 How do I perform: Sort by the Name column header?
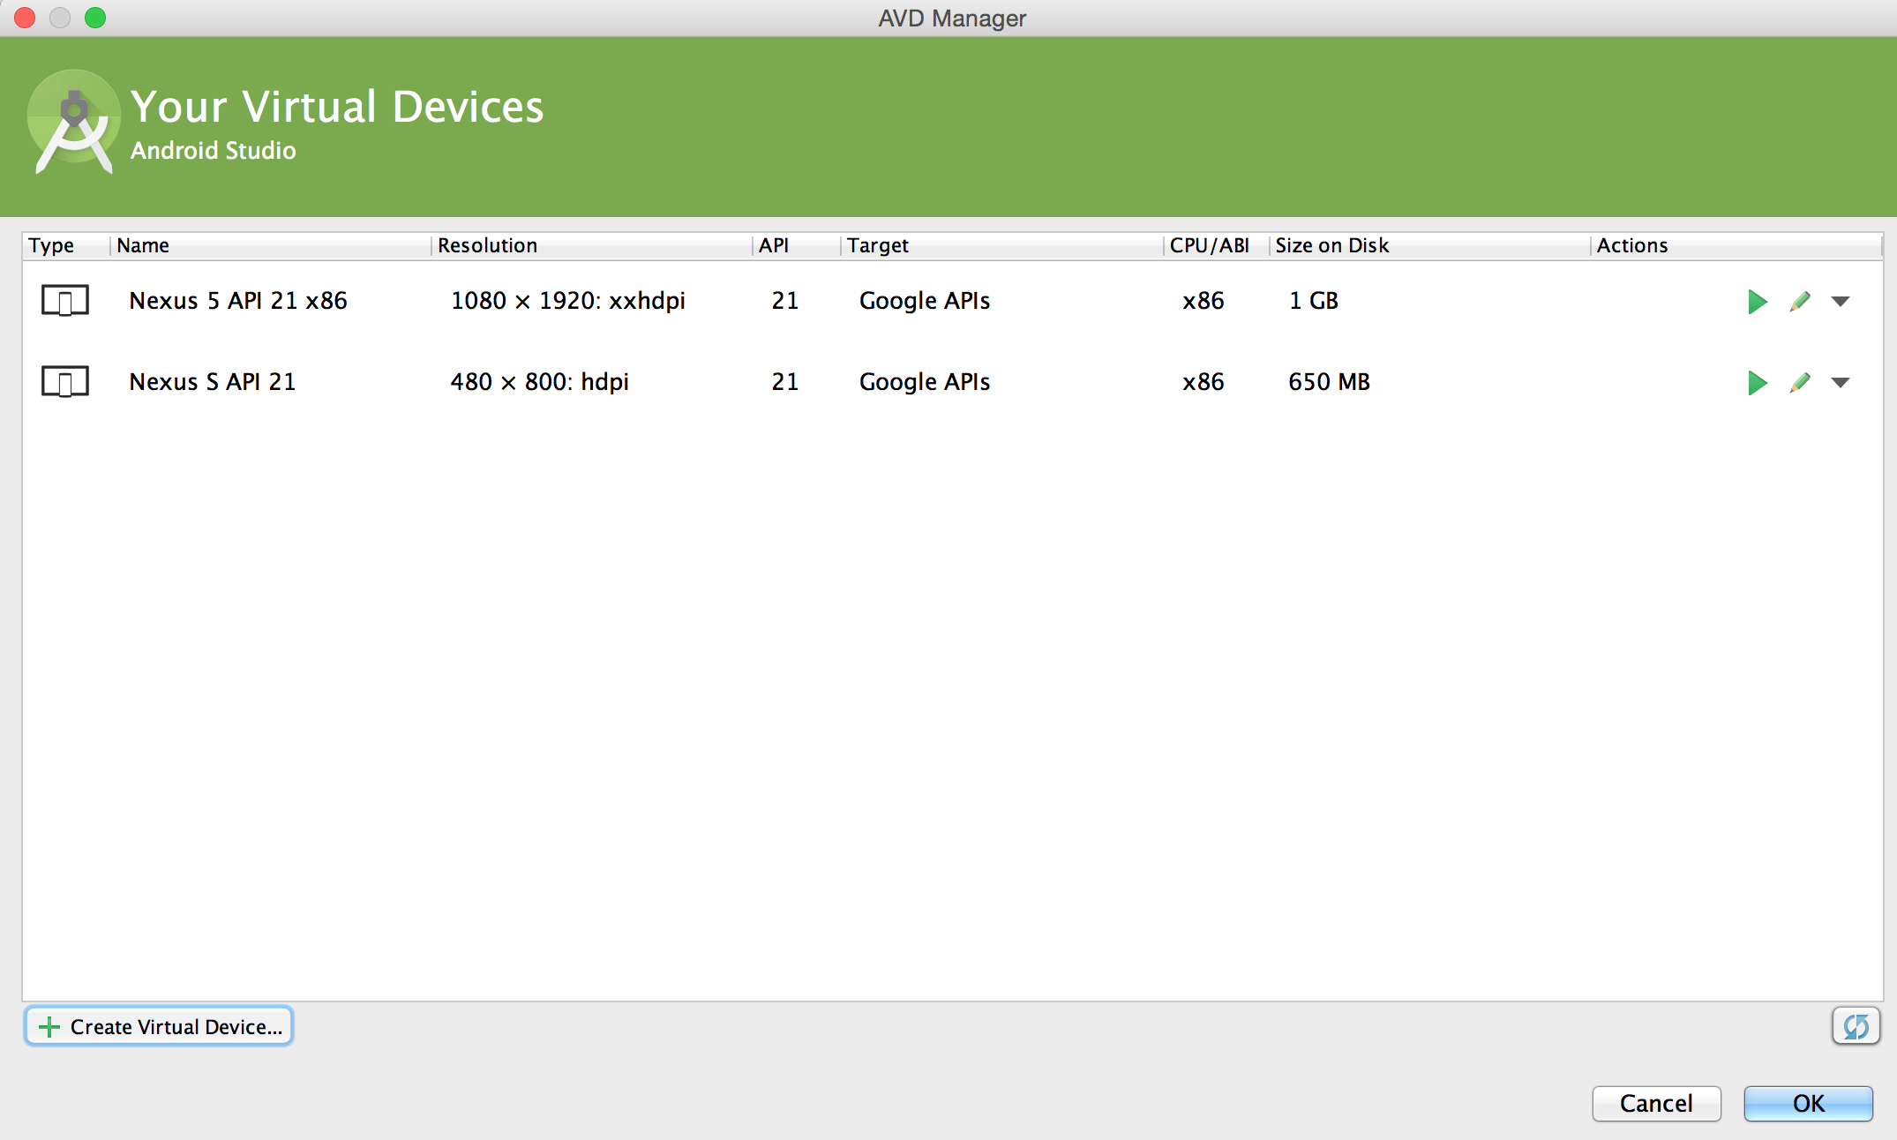point(271,245)
